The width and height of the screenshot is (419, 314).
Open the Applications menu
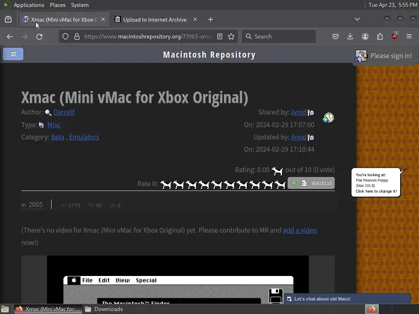coord(29,5)
